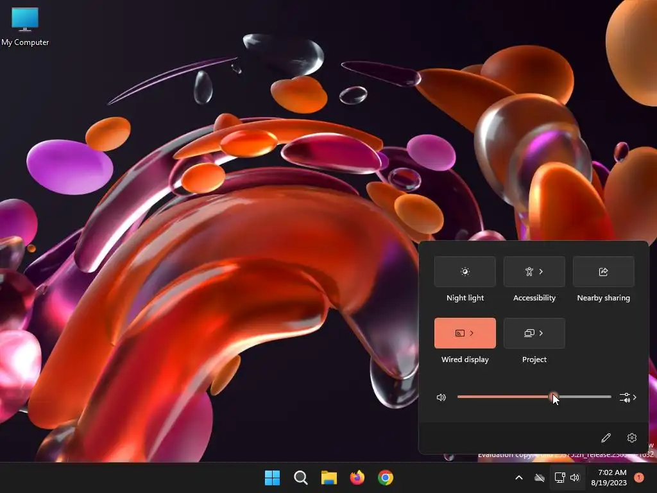Toggle Nearby sharing tile
This screenshot has width=657, height=493.
tap(603, 272)
